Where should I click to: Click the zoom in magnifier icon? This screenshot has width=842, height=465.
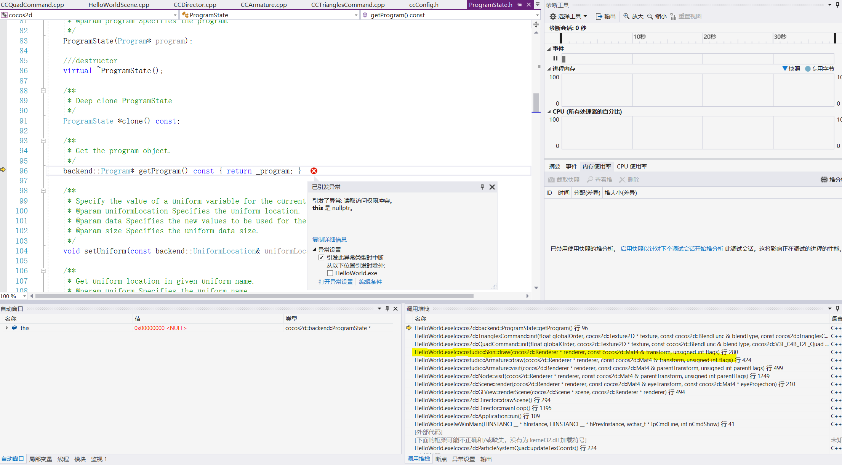[x=626, y=16]
